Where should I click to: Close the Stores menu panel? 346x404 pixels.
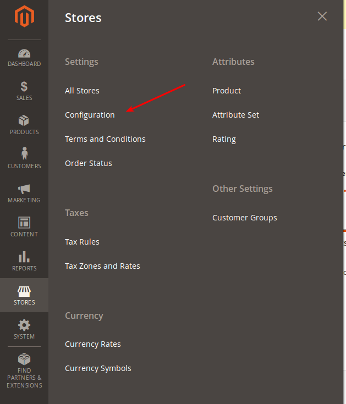(322, 16)
